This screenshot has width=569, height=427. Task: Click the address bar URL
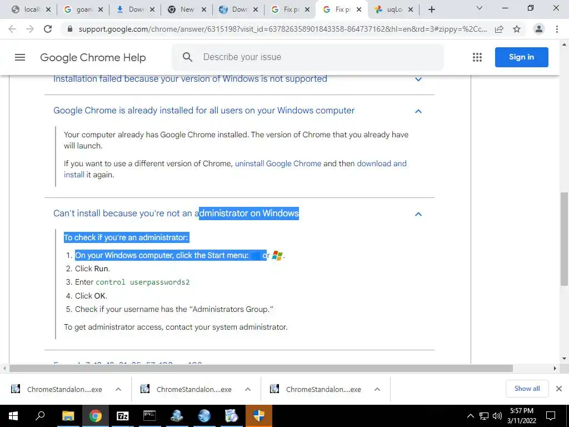(x=283, y=29)
